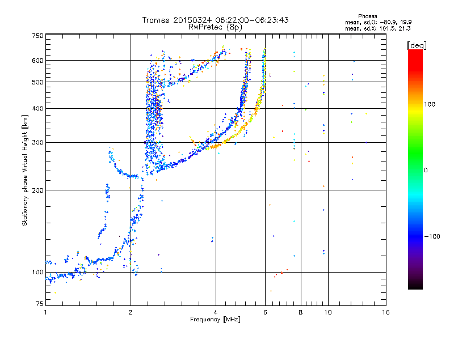This screenshot has width=454, height=340.
Task: Click the y-axis tick label '500'
Action: 37,82
